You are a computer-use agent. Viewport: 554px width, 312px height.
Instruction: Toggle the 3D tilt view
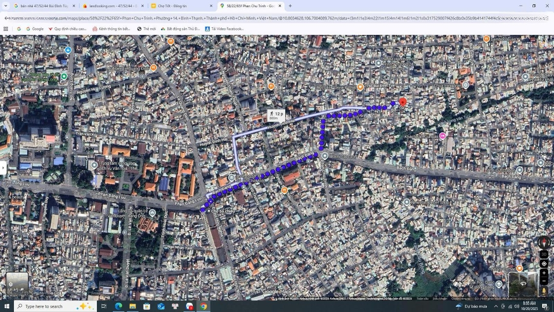pos(544,255)
